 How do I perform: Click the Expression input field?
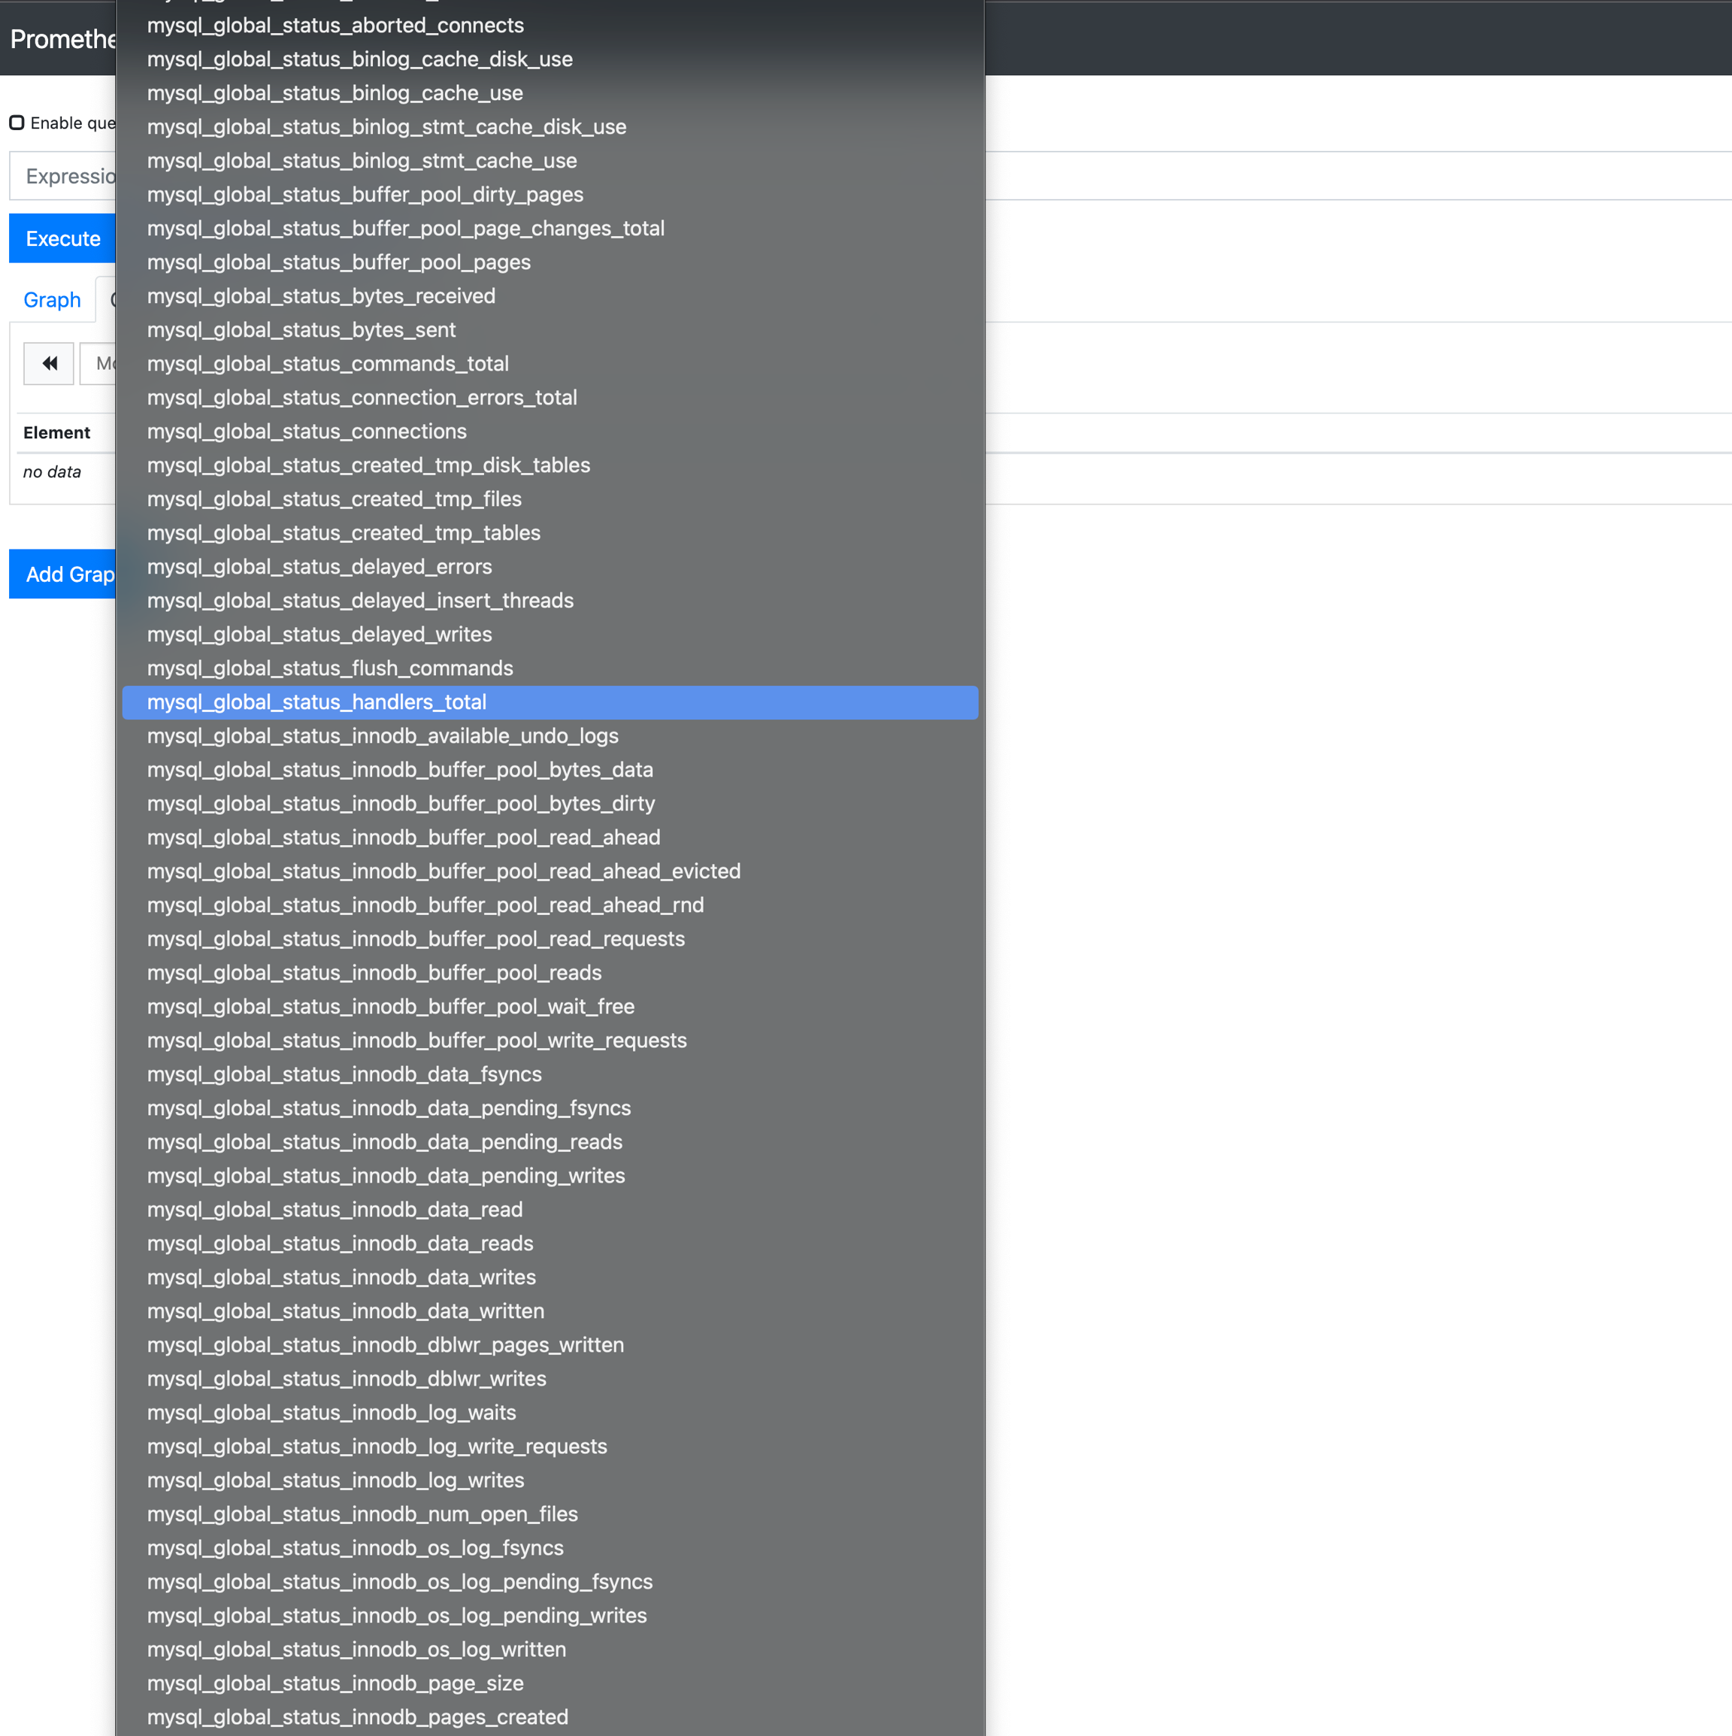tap(63, 176)
